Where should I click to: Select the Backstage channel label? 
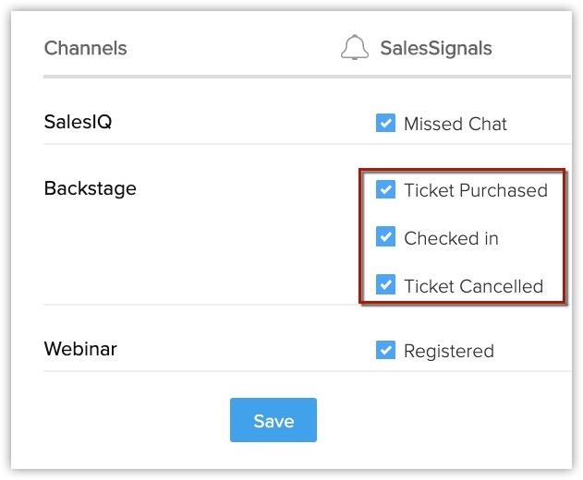[90, 188]
